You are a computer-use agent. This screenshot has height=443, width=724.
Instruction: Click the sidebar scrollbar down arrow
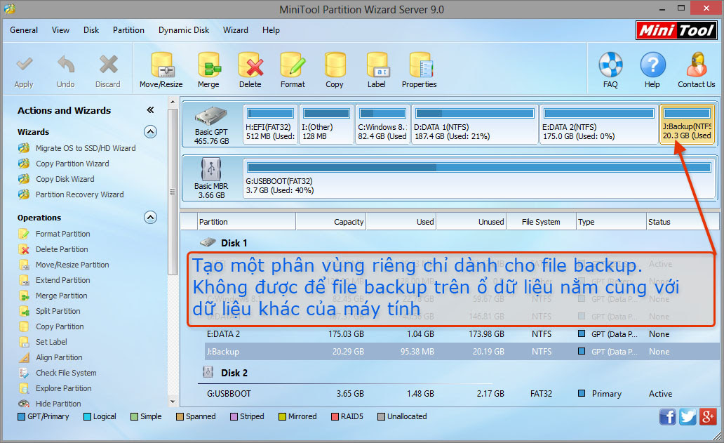(x=173, y=402)
